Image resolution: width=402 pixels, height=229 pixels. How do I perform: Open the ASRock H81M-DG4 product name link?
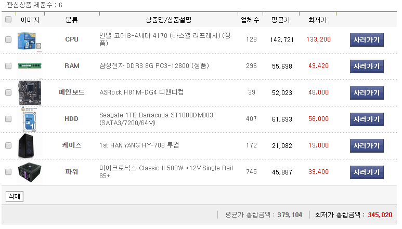pos(141,92)
